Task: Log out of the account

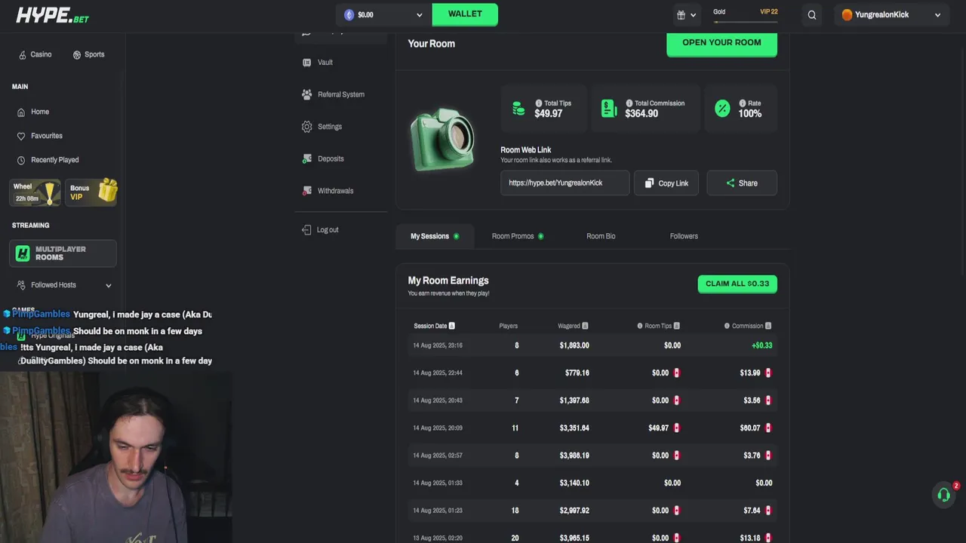Action: [320, 229]
